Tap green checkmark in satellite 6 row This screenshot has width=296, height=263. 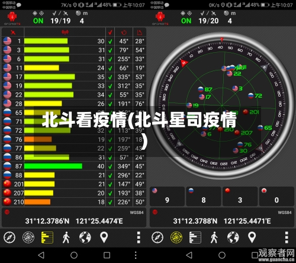(x=110, y=59)
